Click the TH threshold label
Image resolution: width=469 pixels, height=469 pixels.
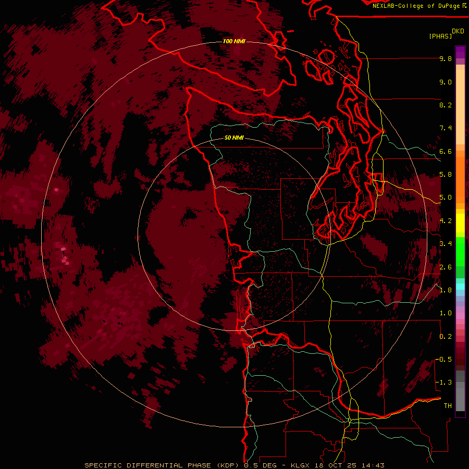[448, 406]
